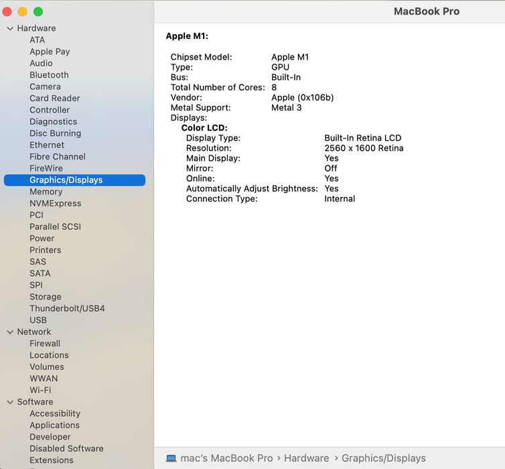Select Printers in the sidebar
The height and width of the screenshot is (469, 505).
pyautogui.click(x=45, y=250)
